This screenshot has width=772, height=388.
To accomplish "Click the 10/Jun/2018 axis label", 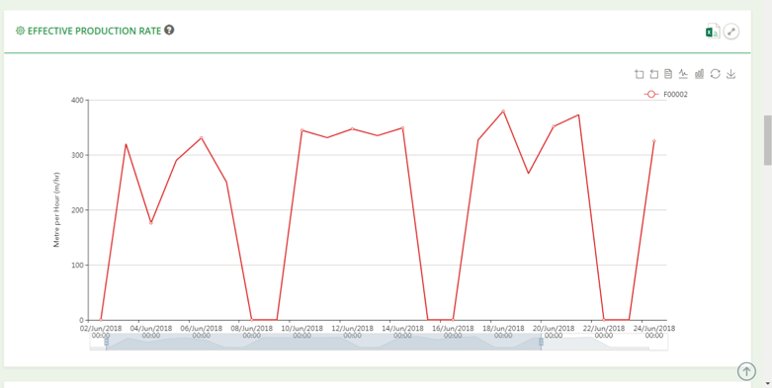I will [x=301, y=332].
